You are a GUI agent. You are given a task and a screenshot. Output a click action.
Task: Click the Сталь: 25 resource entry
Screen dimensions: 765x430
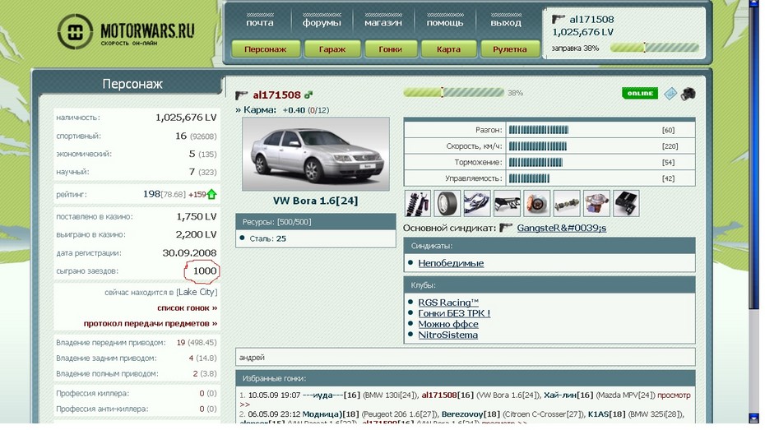[267, 238]
